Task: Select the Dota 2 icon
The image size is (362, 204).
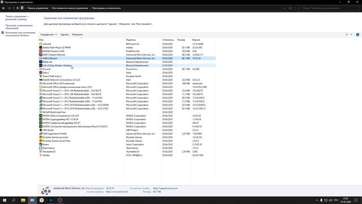Action: 41,73
